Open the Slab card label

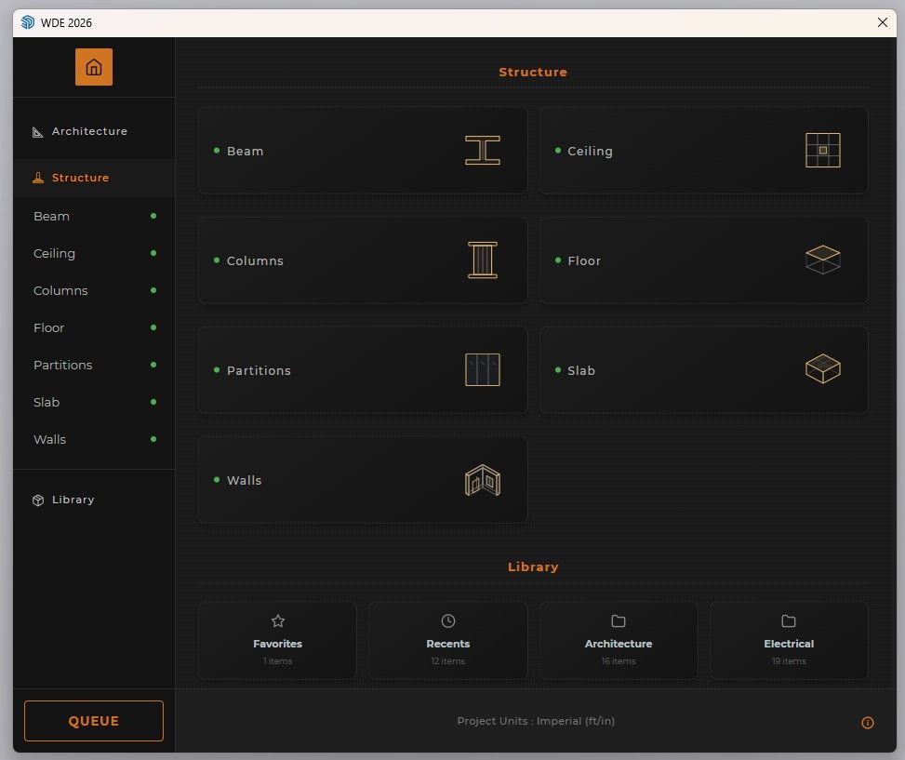[x=581, y=370]
